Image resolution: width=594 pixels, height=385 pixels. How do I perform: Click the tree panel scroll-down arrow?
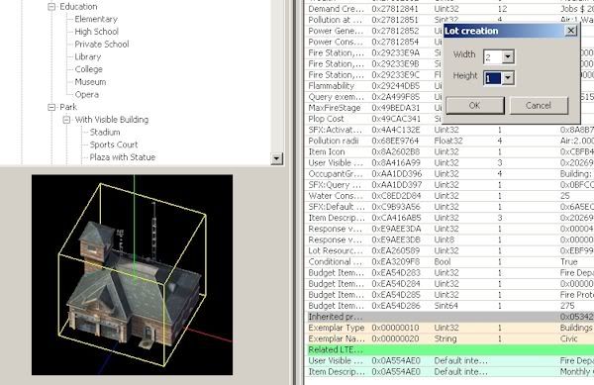[x=277, y=158]
